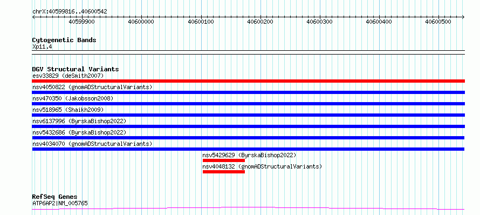The width and height of the screenshot is (480, 215).
Task: Click the blue bar under nsv4034070
Action: (248, 149)
